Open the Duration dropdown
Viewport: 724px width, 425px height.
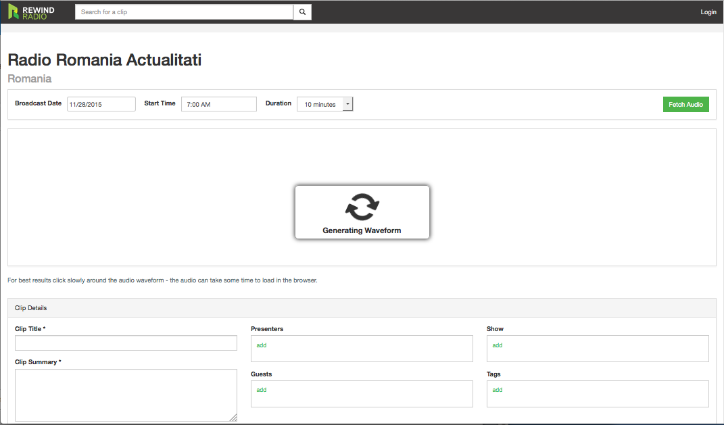click(x=325, y=104)
